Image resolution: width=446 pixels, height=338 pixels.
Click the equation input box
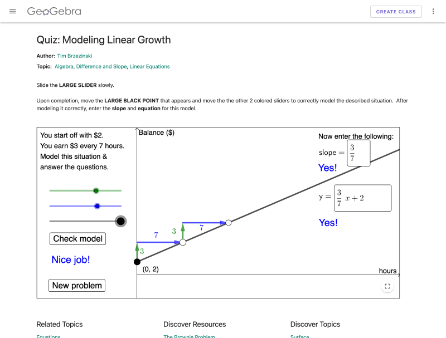(362, 198)
